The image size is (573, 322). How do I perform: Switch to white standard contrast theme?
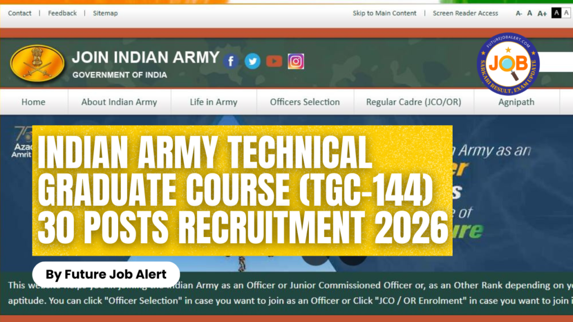coord(566,13)
